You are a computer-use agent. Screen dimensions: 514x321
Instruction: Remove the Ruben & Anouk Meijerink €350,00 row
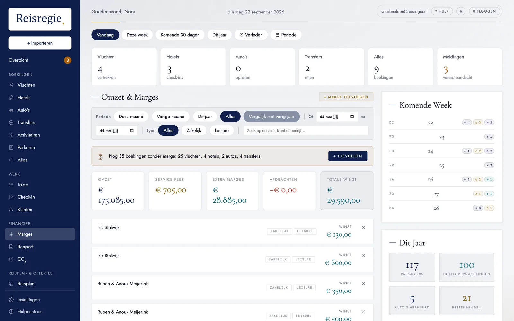point(363,284)
